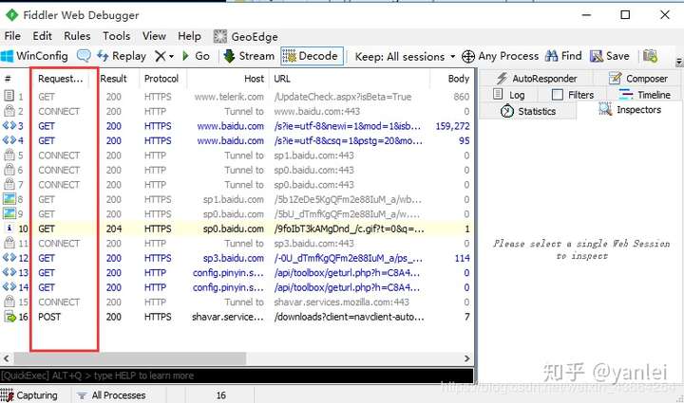Switch to the Timeline tab
This screenshot has width=684, height=403.
click(644, 95)
